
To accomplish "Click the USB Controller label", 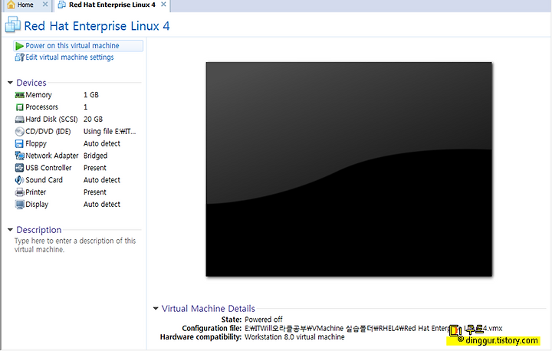I will 48,168.
